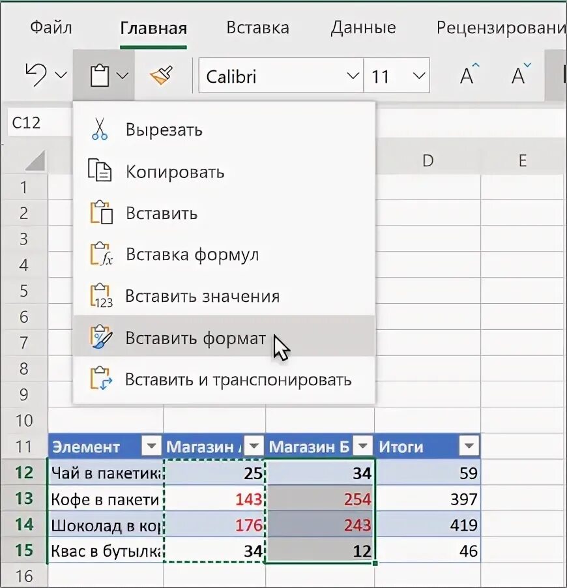The width and height of the screenshot is (567, 588).
Task: Select column D header
Action: point(428,161)
